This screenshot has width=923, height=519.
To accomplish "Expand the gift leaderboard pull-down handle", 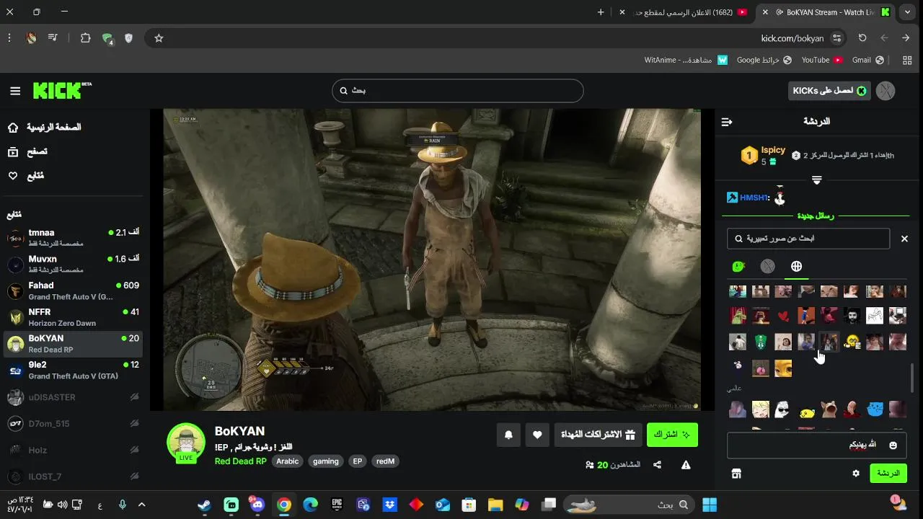I will 816,179.
